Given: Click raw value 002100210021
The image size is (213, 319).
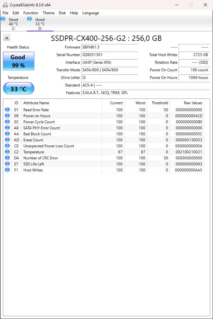Looking at the screenshot, I should pyautogui.click(x=189, y=152).
